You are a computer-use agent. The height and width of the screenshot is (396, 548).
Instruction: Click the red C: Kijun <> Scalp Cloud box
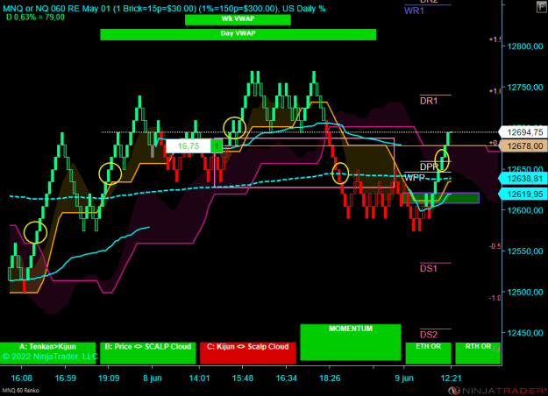[x=248, y=353]
